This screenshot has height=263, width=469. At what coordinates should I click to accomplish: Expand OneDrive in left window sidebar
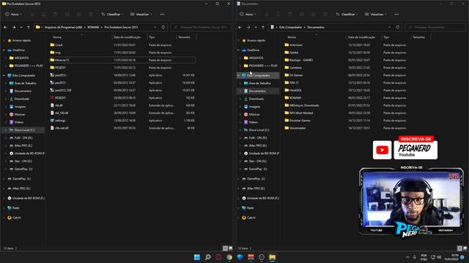point(4,50)
